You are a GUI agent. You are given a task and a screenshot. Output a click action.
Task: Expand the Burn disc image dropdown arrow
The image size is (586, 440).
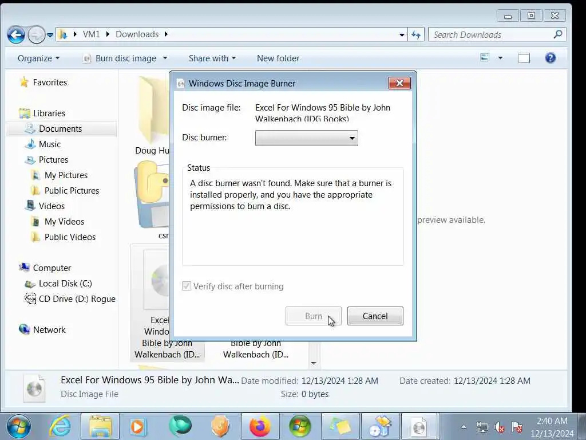(x=165, y=58)
